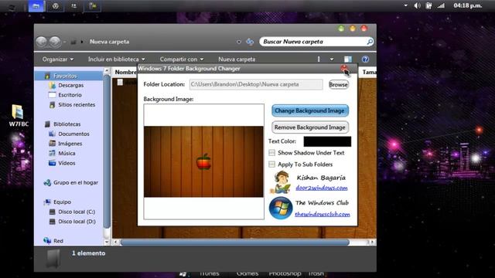The width and height of the screenshot is (495, 278).
Task: Pick the black Text Color swatch
Action: [x=327, y=141]
